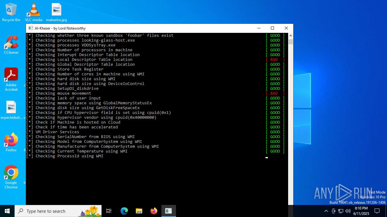Click 'Checking SerialNumber from BIOS using WMI'
The width and height of the screenshot is (387, 217).
click(80, 137)
